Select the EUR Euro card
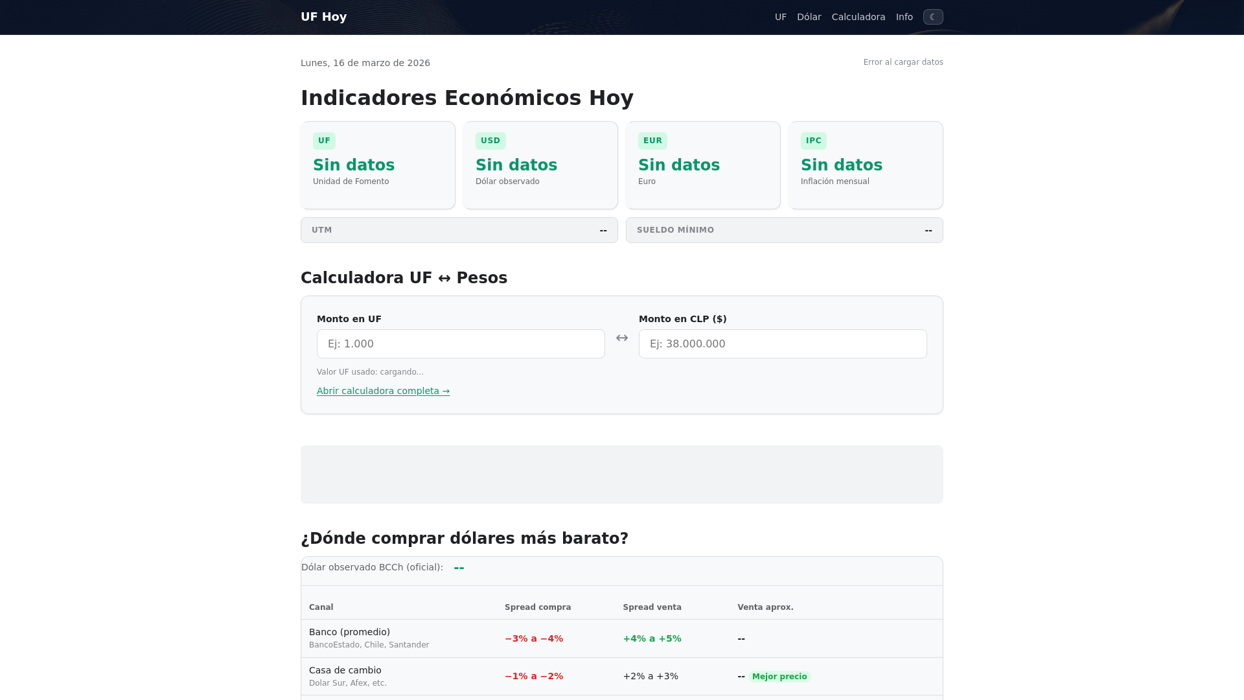Viewport: 1244px width, 700px height. pos(703,165)
